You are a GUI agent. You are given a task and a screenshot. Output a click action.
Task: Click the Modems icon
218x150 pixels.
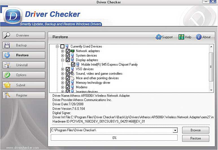[72, 87]
